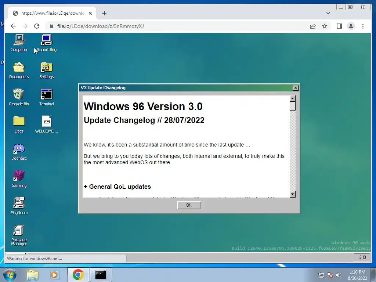This screenshot has width=376, height=282.
Task: Click the changelog scrollbar down arrow
Action: 292,194
